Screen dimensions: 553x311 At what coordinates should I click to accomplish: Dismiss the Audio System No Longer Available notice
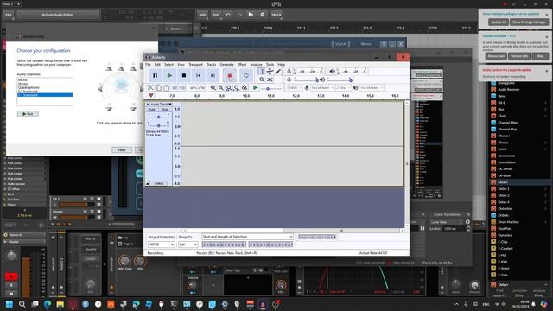point(547,71)
